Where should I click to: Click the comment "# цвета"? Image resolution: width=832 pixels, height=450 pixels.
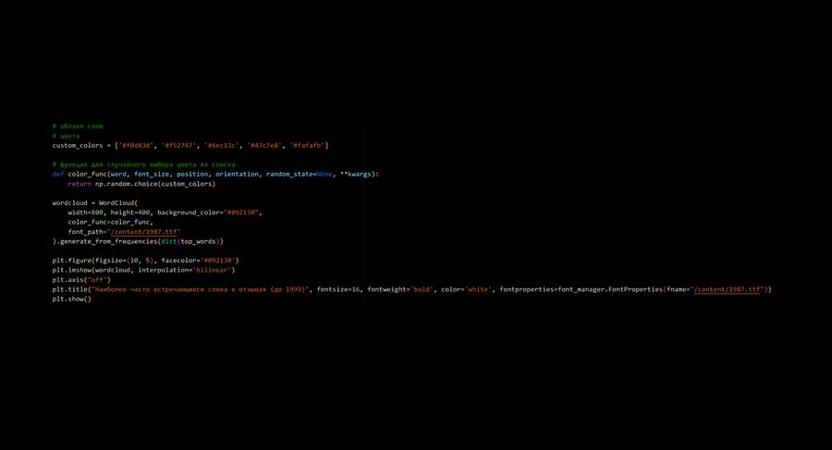(x=66, y=136)
